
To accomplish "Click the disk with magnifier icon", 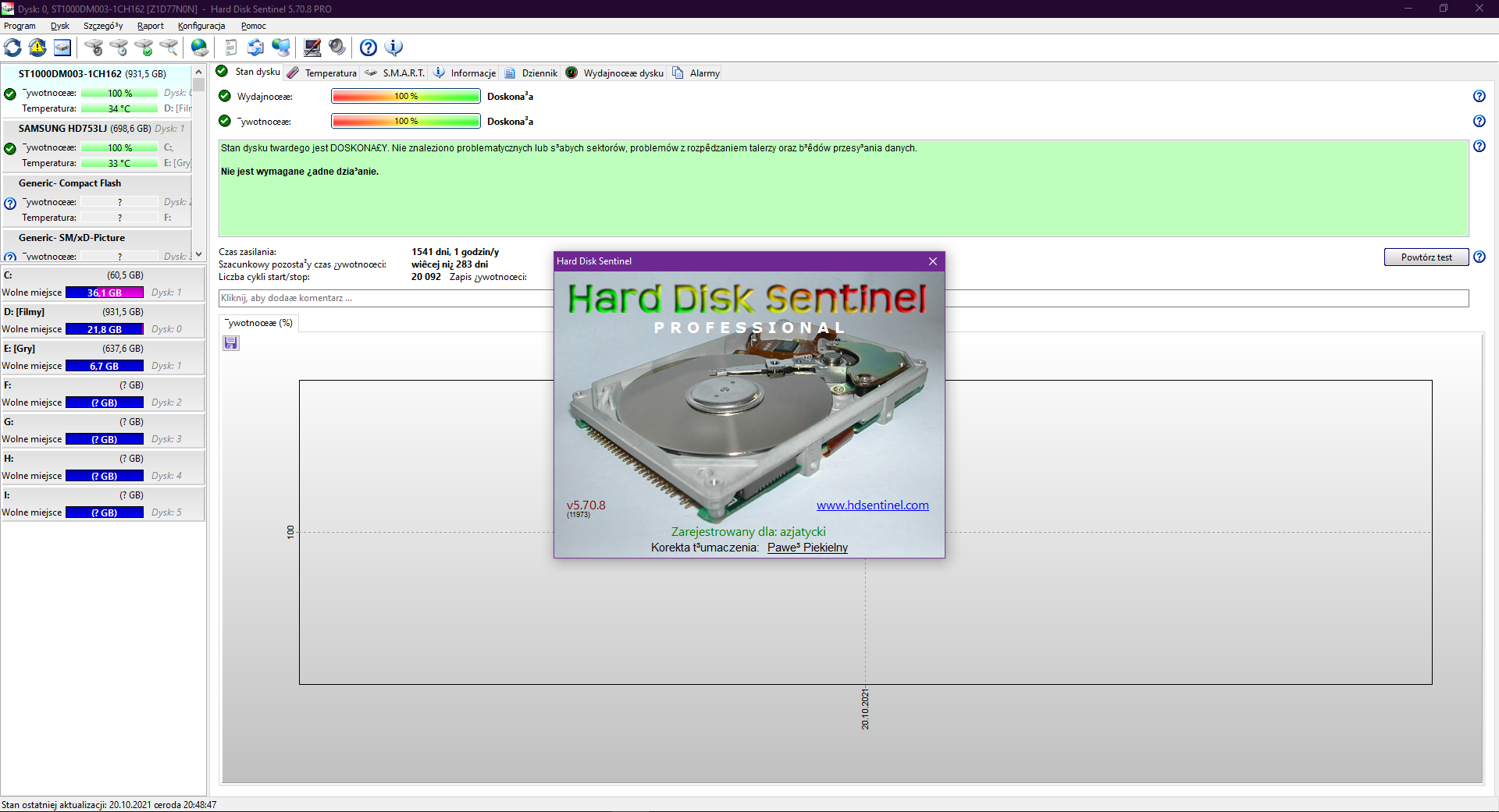I will (x=169, y=48).
